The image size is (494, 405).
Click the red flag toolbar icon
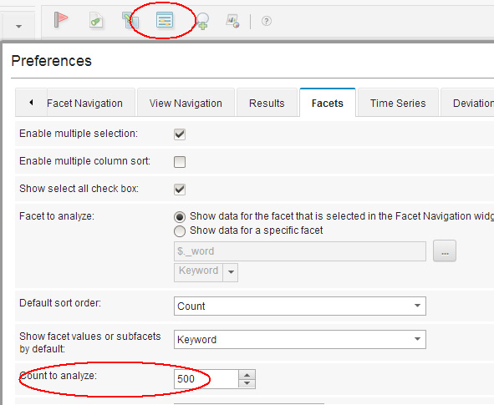point(60,20)
